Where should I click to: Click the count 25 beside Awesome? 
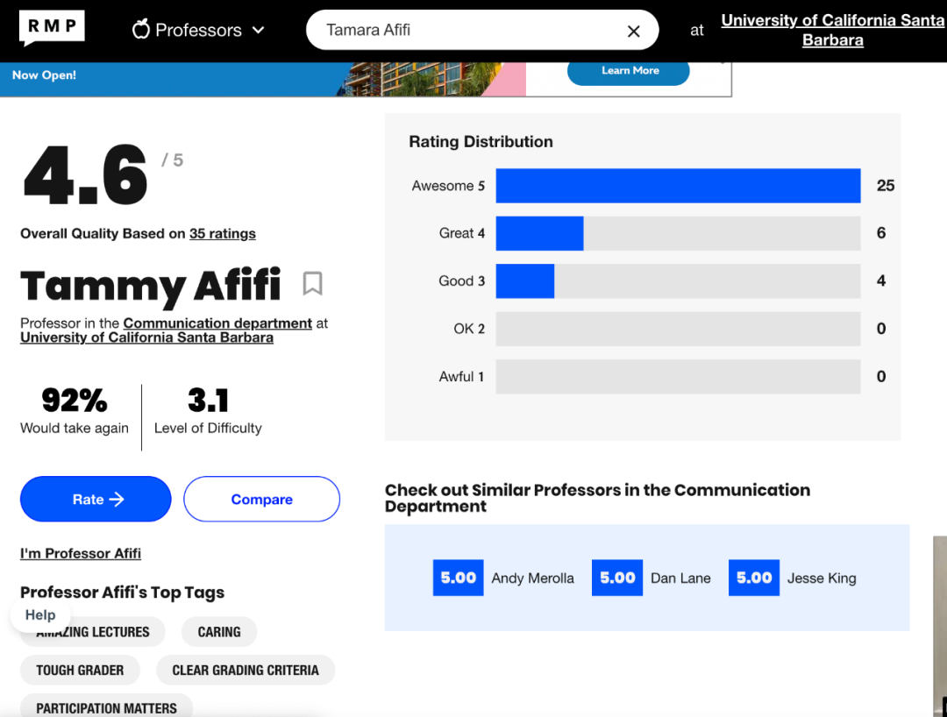coord(886,185)
